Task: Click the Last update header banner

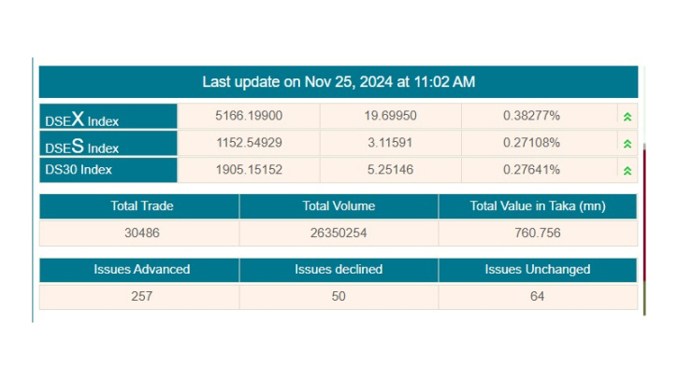Action: (x=339, y=81)
